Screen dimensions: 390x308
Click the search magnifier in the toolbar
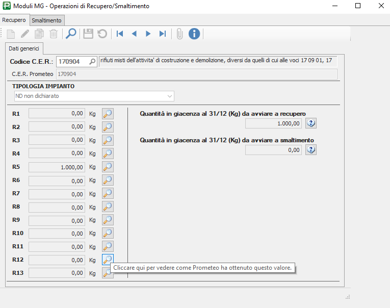click(71, 34)
